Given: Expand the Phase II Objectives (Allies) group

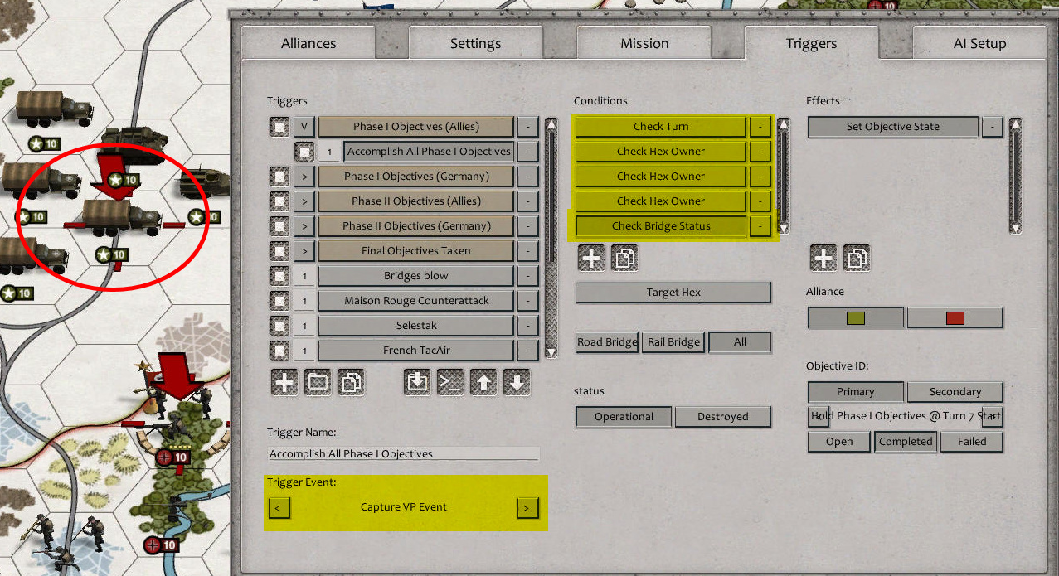Looking at the screenshot, I should click(x=304, y=201).
